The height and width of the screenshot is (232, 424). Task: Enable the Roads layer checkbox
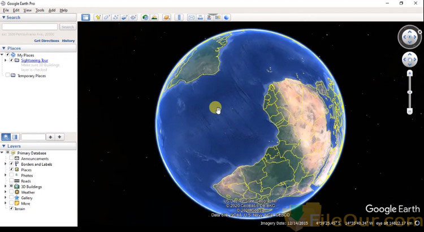tap(11, 181)
